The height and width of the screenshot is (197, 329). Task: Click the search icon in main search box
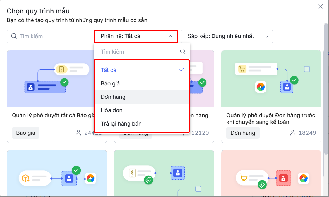pyautogui.click(x=14, y=36)
